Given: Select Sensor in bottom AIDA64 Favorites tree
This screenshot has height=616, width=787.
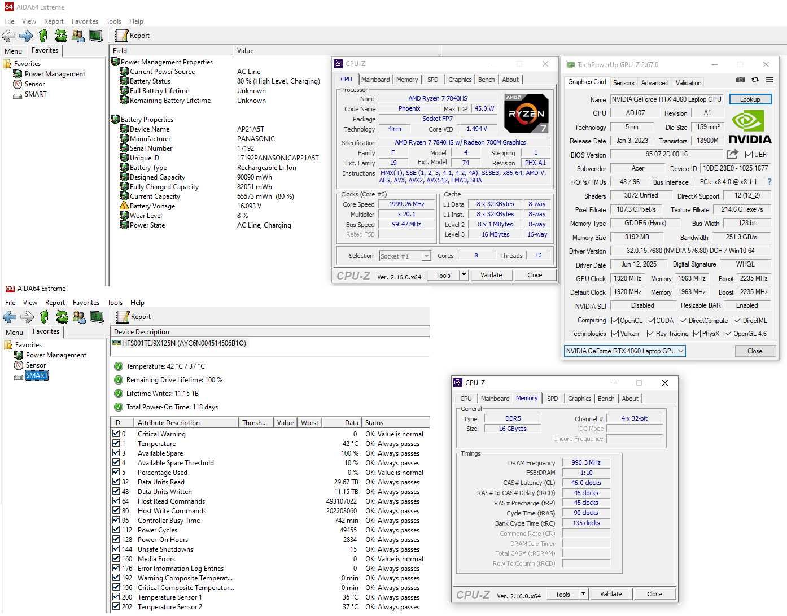Looking at the screenshot, I should (36, 365).
